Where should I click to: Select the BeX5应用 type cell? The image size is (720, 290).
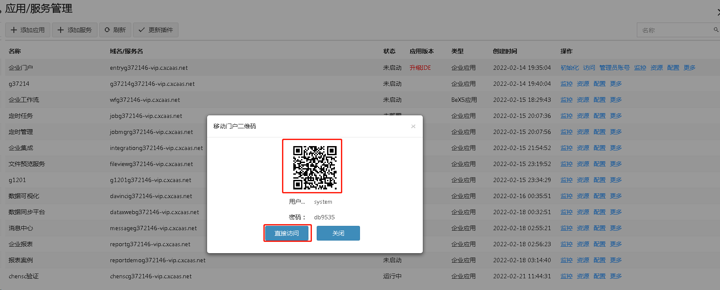464,100
